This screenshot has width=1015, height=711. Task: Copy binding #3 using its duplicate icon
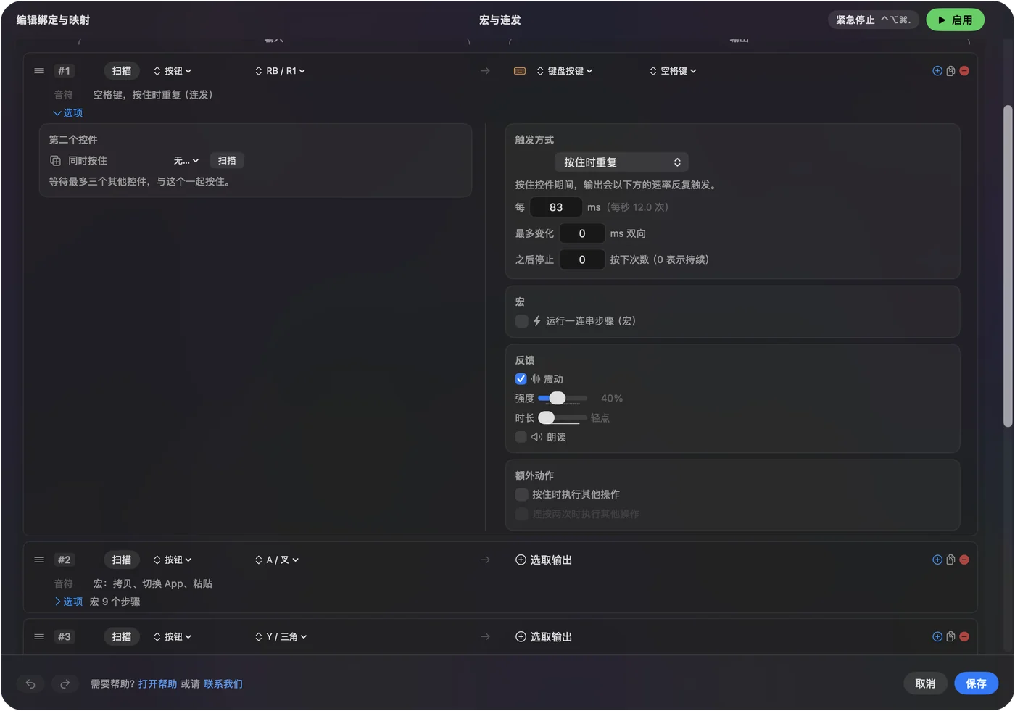(x=950, y=636)
